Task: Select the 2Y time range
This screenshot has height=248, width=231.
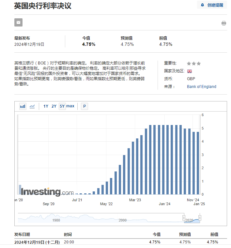Action: pyautogui.click(x=54, y=106)
